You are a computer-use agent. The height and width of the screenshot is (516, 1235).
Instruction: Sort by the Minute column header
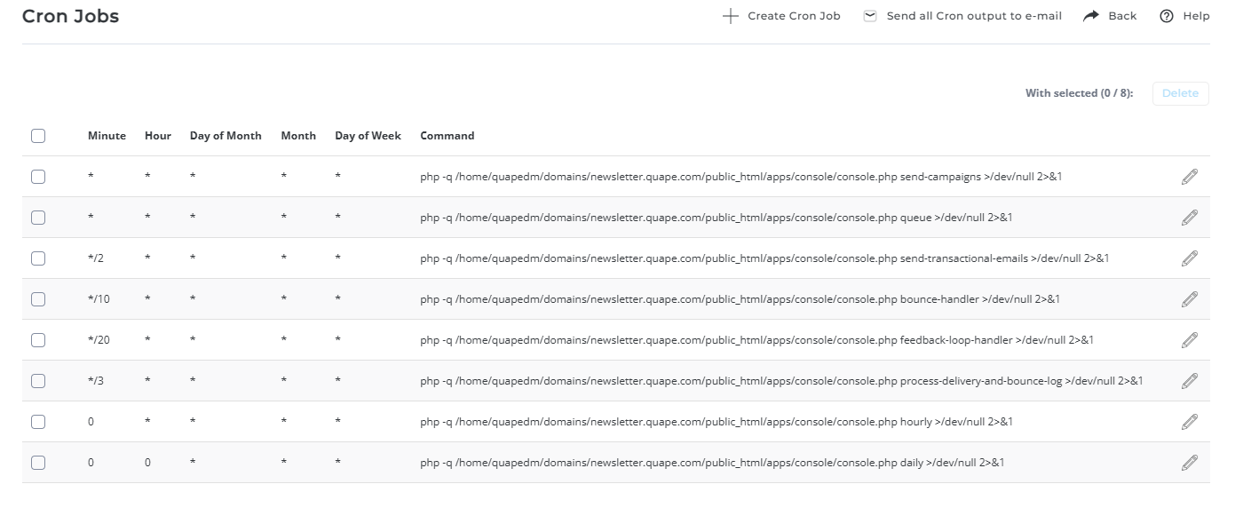[107, 136]
